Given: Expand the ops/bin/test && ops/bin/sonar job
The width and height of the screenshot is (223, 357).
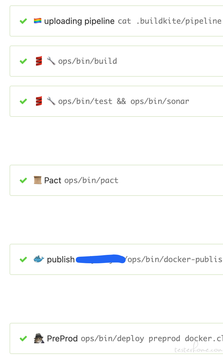Looking at the screenshot, I should 116,101.
